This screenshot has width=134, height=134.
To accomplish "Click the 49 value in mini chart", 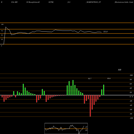I will (86, 127).
